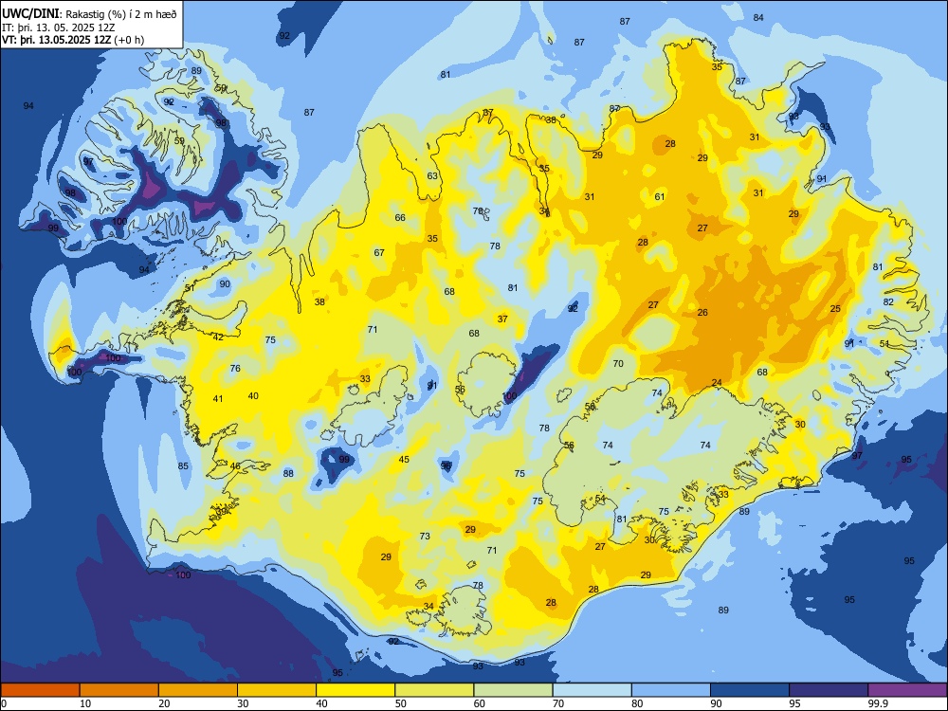Click the humidity value 24 on the map
This screenshot has width=948, height=711.
click(717, 383)
